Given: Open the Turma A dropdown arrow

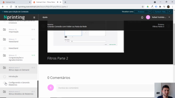Looking at the screenshot, I should 170,12.
